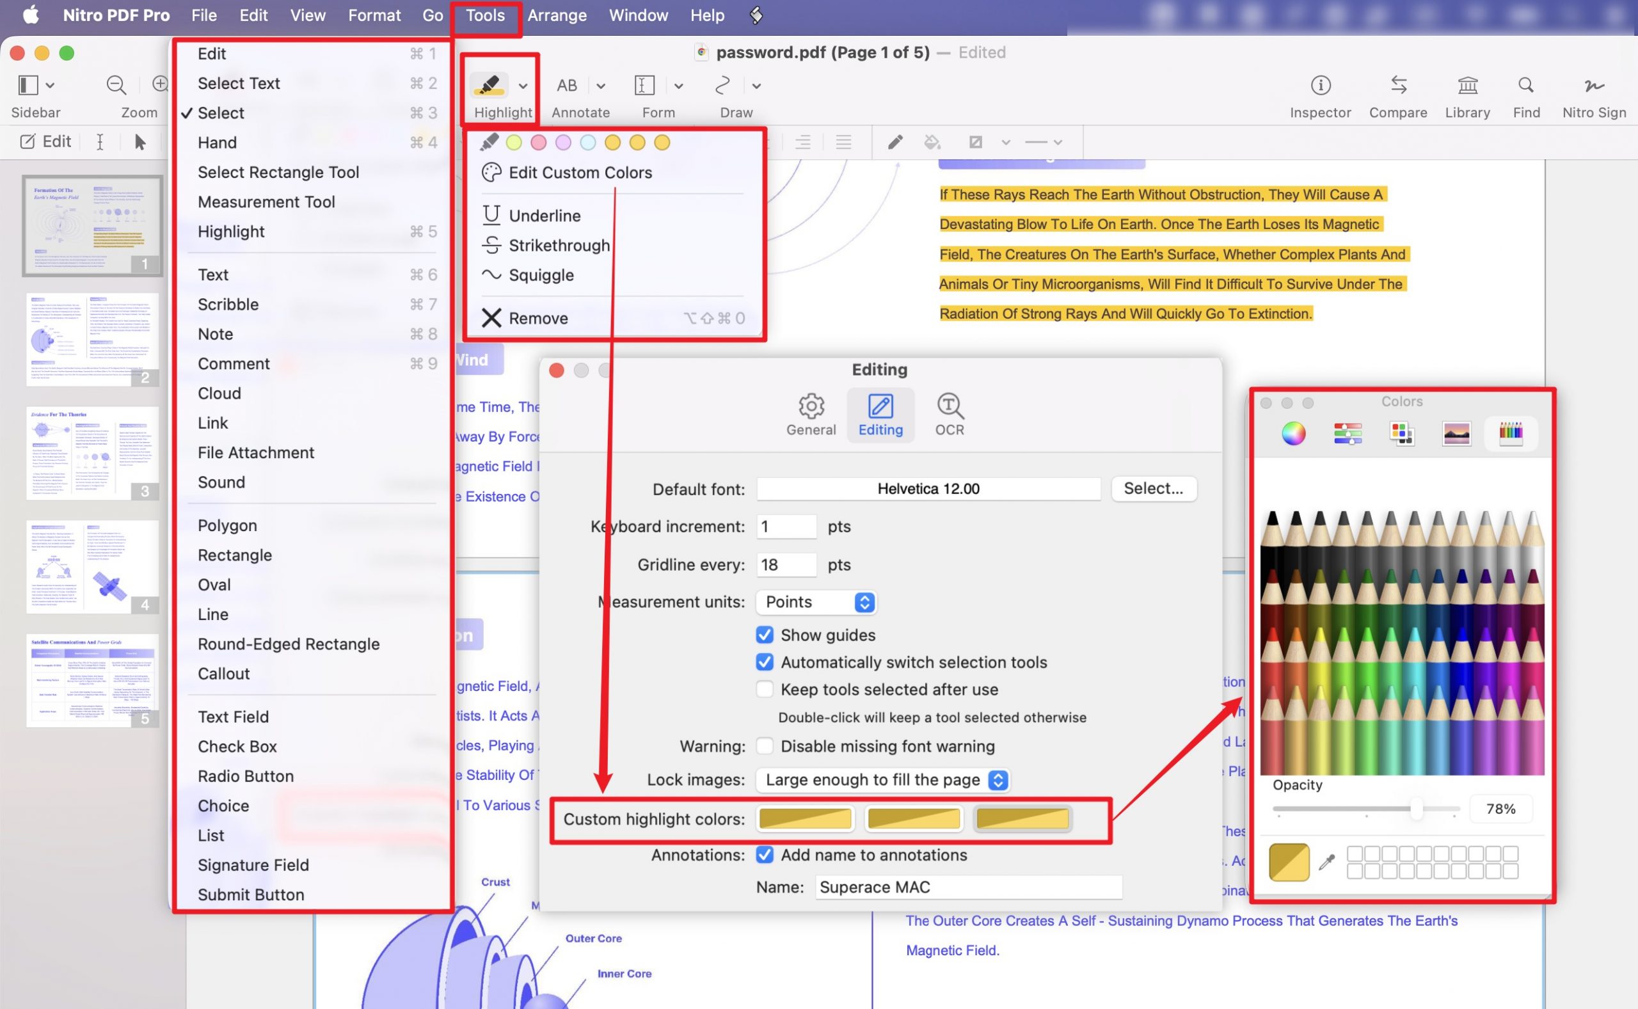This screenshot has height=1009, width=1638.
Task: Open the Tools menu
Action: point(485,15)
